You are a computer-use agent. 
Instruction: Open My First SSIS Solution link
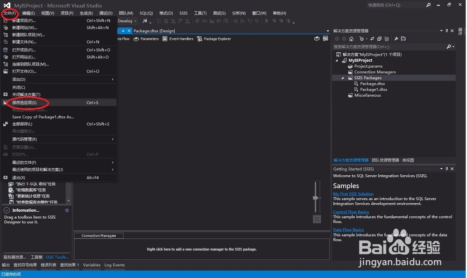click(353, 194)
